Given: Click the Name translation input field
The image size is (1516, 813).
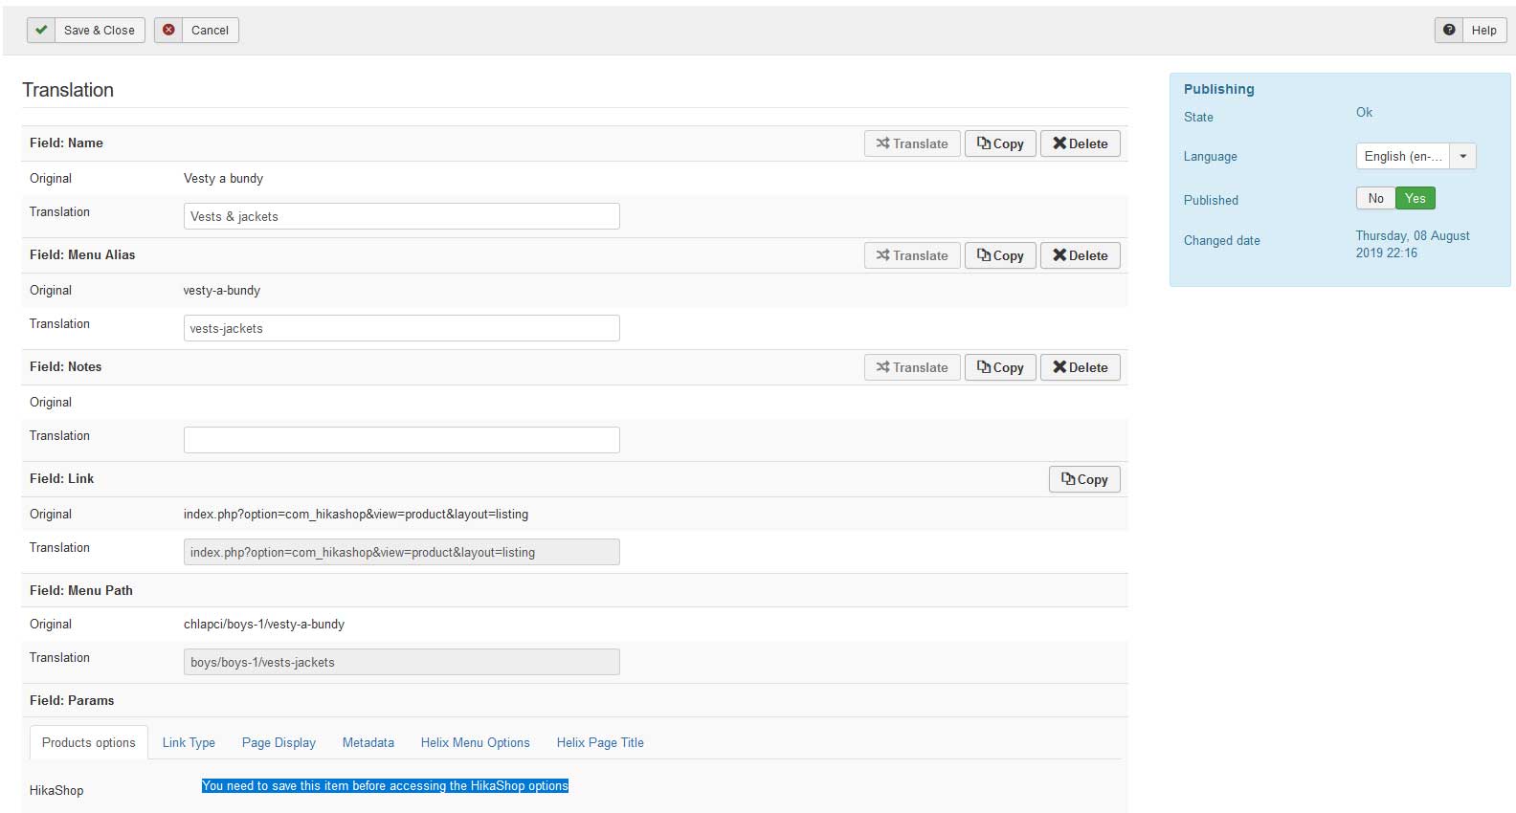Looking at the screenshot, I should (x=401, y=216).
